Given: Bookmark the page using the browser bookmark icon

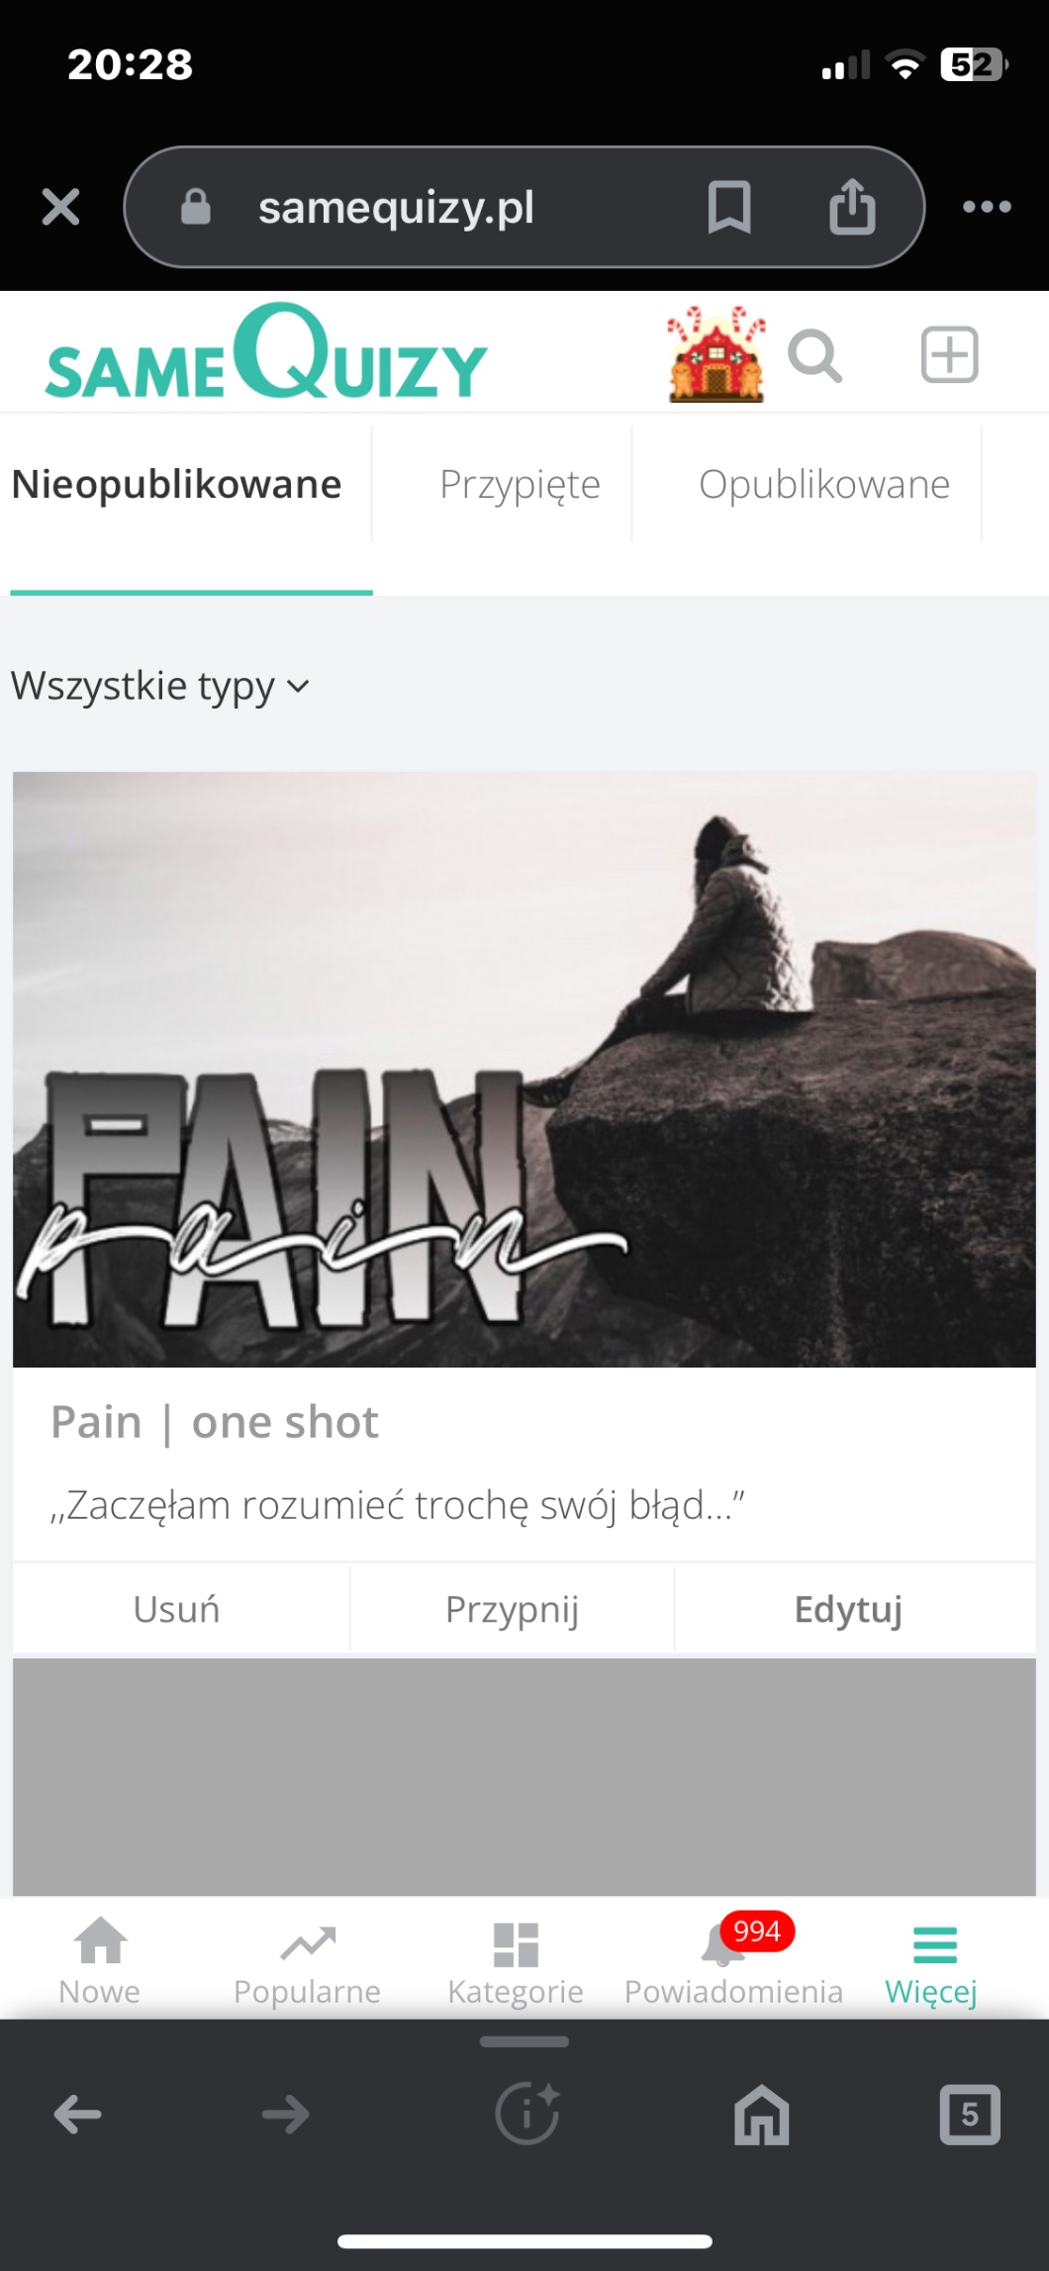Looking at the screenshot, I should click(729, 207).
